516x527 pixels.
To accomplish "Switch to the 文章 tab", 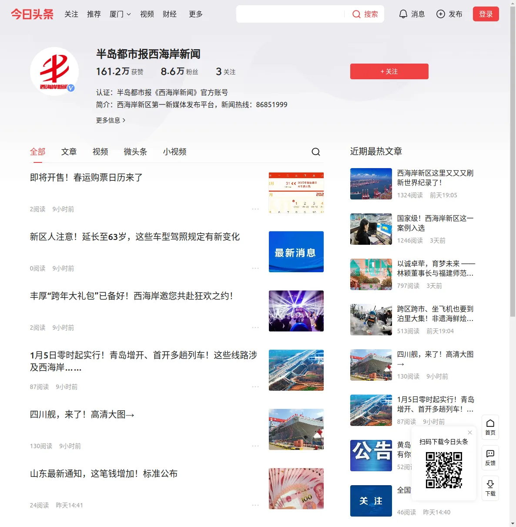I will [x=69, y=152].
